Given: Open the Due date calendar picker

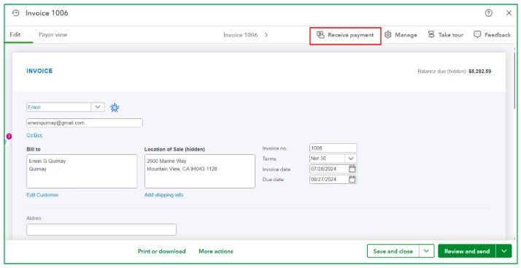Looking at the screenshot, I should (x=352, y=179).
